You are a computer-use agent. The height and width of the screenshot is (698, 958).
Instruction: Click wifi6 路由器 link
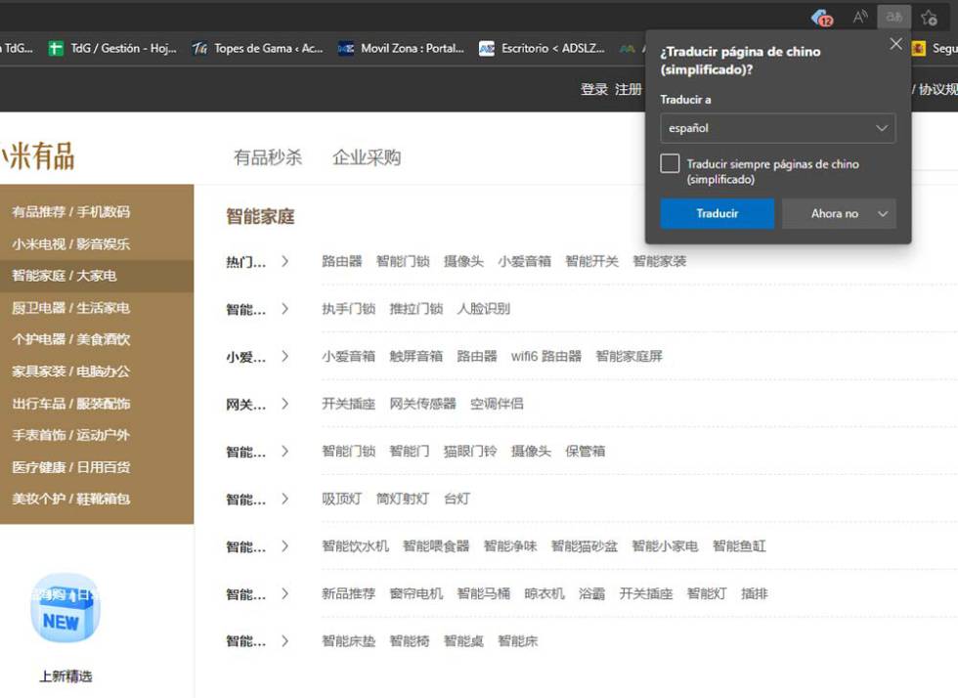click(x=546, y=357)
